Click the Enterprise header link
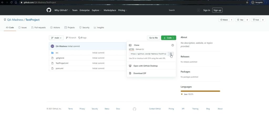This screenshot has height=133, width=269. pyautogui.click(x=85, y=10)
